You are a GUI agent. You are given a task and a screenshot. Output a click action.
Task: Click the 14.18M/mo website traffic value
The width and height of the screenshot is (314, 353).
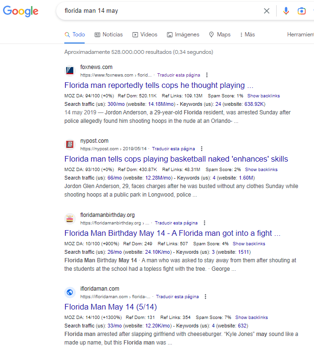[x=161, y=104]
